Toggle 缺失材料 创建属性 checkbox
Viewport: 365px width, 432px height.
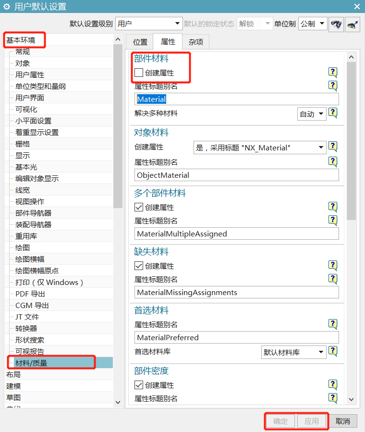click(x=139, y=266)
